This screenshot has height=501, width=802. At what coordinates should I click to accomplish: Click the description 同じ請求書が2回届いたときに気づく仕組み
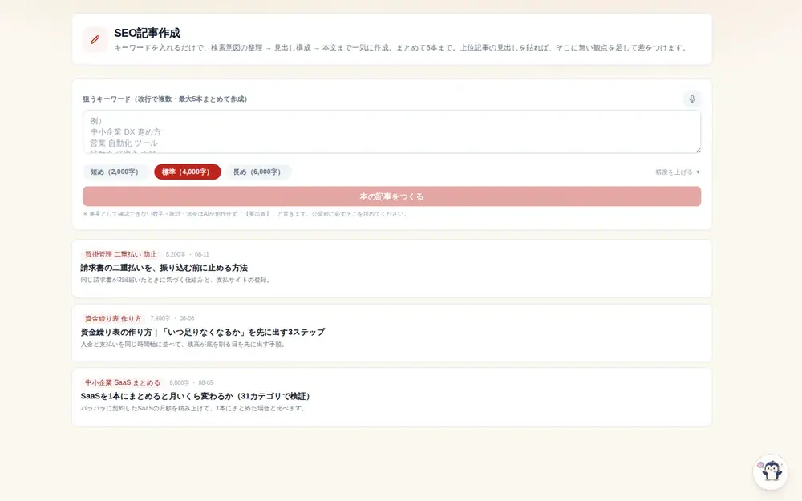pyautogui.click(x=176, y=280)
